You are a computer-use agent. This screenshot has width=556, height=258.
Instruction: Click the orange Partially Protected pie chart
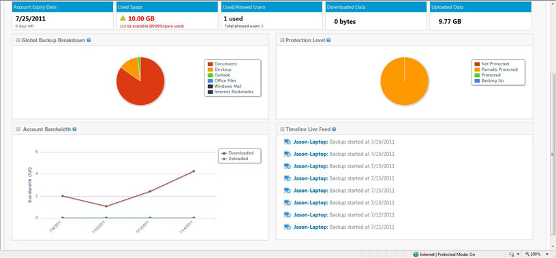coord(405,81)
